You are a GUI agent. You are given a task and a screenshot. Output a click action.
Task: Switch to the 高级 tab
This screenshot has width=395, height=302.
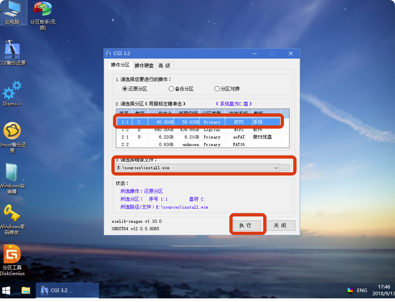tap(165, 65)
